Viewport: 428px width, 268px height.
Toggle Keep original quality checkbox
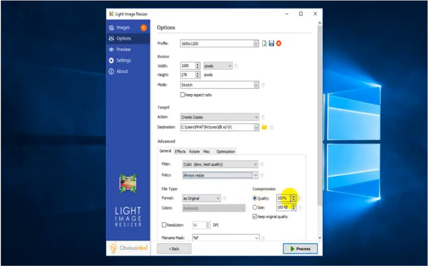(x=255, y=217)
